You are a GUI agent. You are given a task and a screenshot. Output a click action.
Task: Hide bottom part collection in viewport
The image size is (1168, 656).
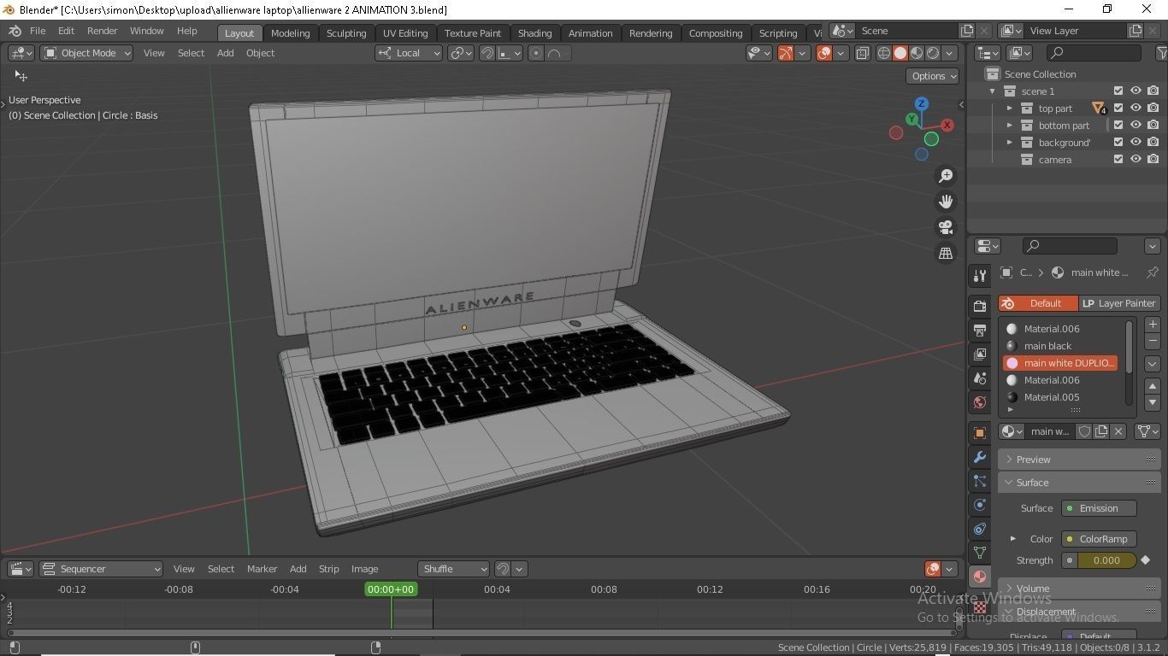(1136, 125)
